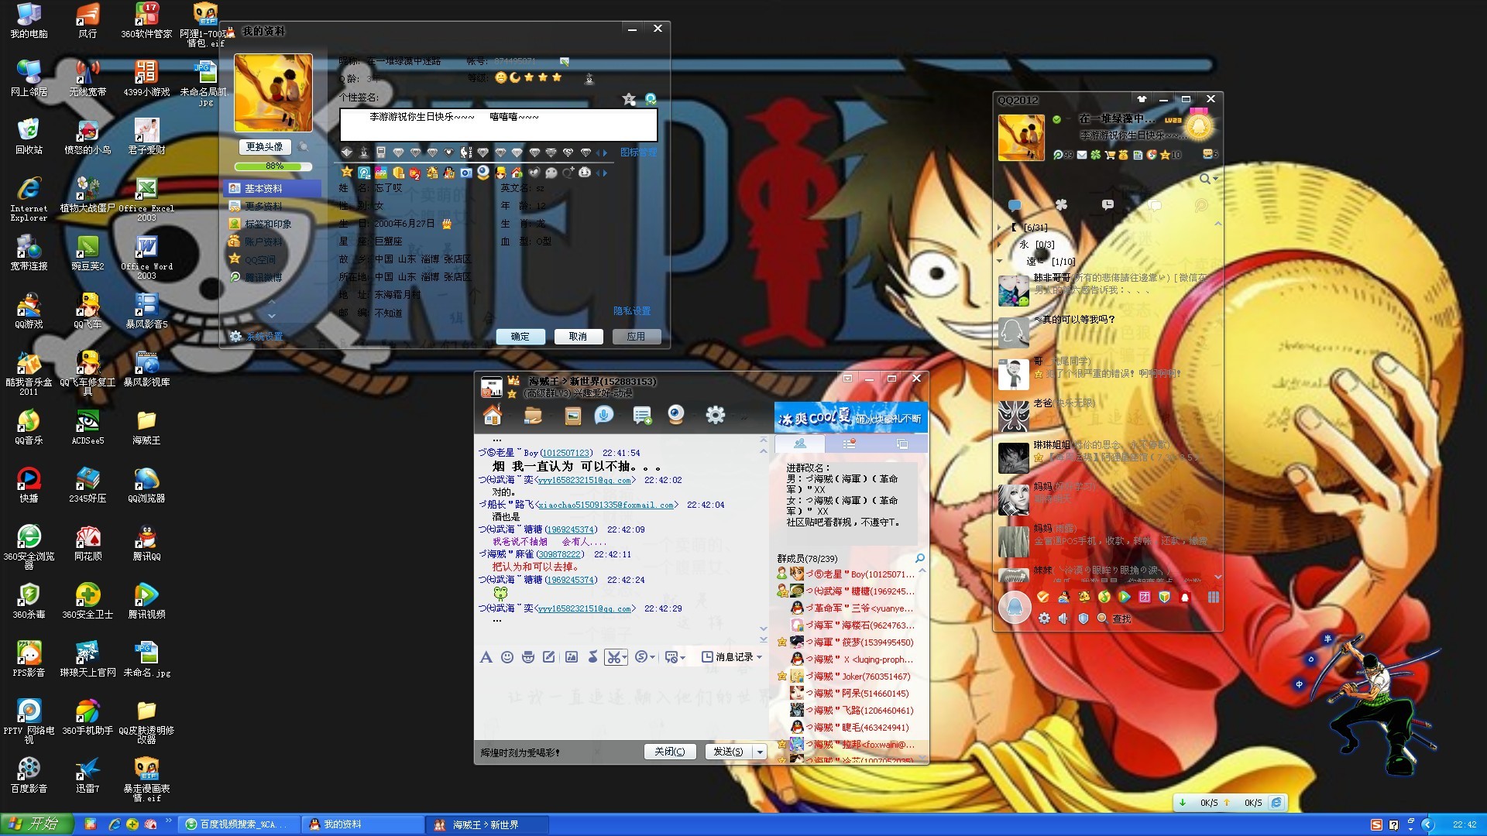The height and width of the screenshot is (836, 1487).
Task: Click the 88% profile completeness progress bar
Action: tap(273, 166)
